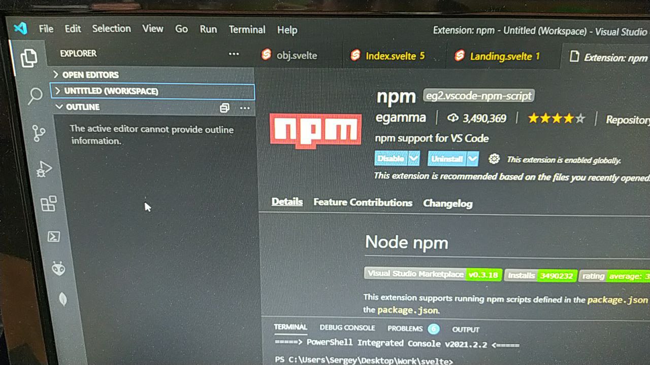The image size is (650, 365).
Task: Click the four-star rating of npm extension
Action: coord(556,119)
